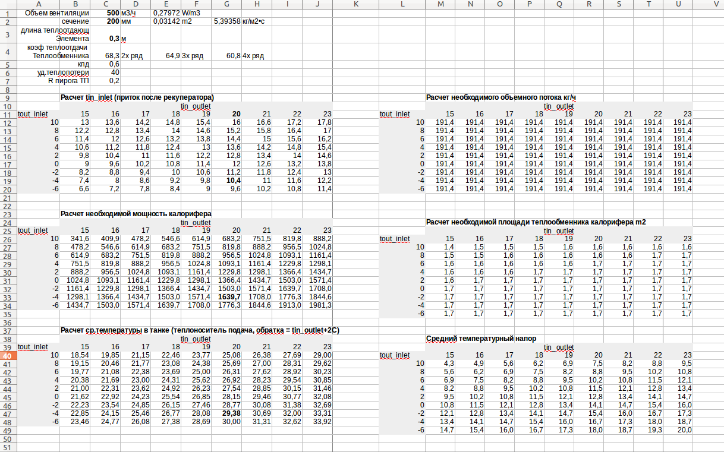Select the 0,6 кпд value
The width and height of the screenshot is (724, 452).
point(114,64)
